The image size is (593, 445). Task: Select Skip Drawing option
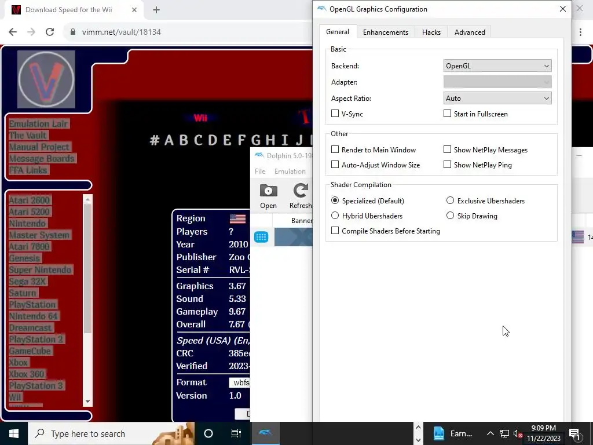[450, 216]
